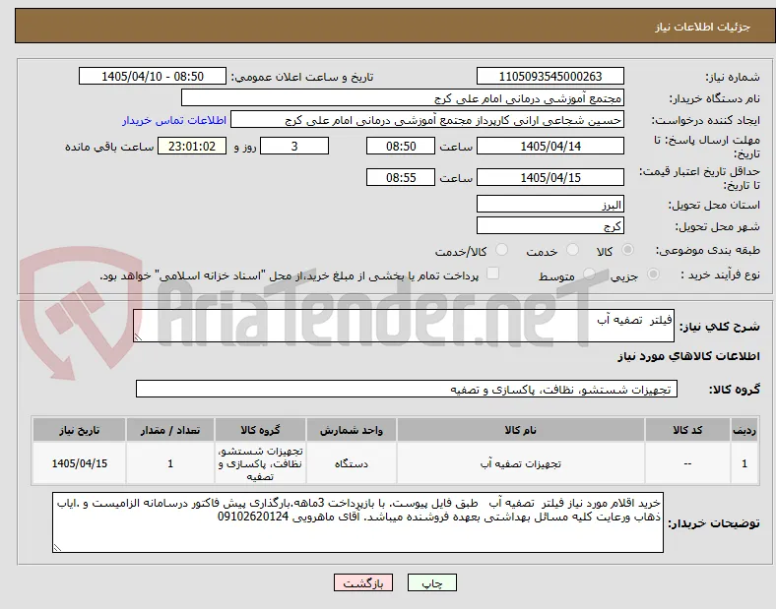This screenshot has width=776, height=609.
Task: Click the resize handle of توضیحات خریدار box
Action: [x=57, y=547]
